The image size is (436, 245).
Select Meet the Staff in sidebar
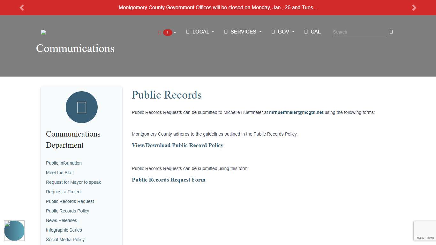point(60,173)
